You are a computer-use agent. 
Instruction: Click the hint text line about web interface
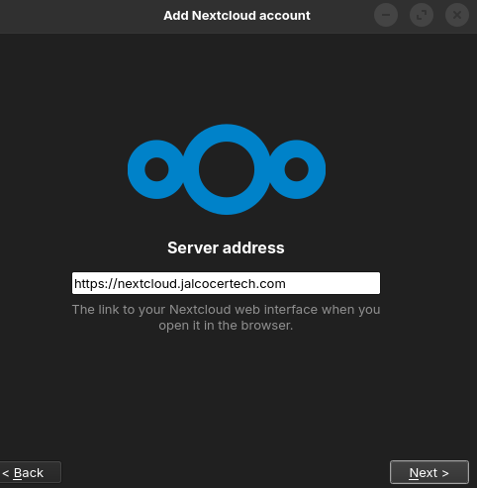pyautogui.click(x=226, y=310)
